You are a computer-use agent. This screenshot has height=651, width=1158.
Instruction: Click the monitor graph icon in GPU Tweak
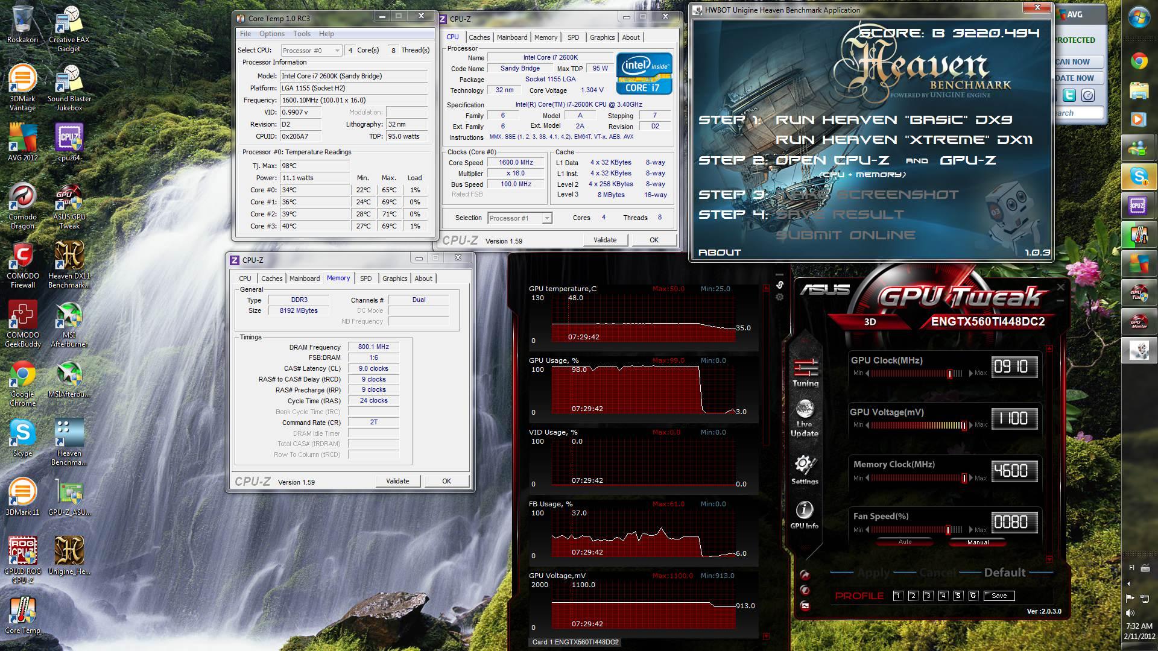point(805,606)
